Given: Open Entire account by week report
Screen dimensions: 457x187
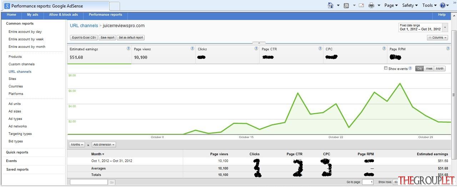Looking at the screenshot, I should [26, 39].
